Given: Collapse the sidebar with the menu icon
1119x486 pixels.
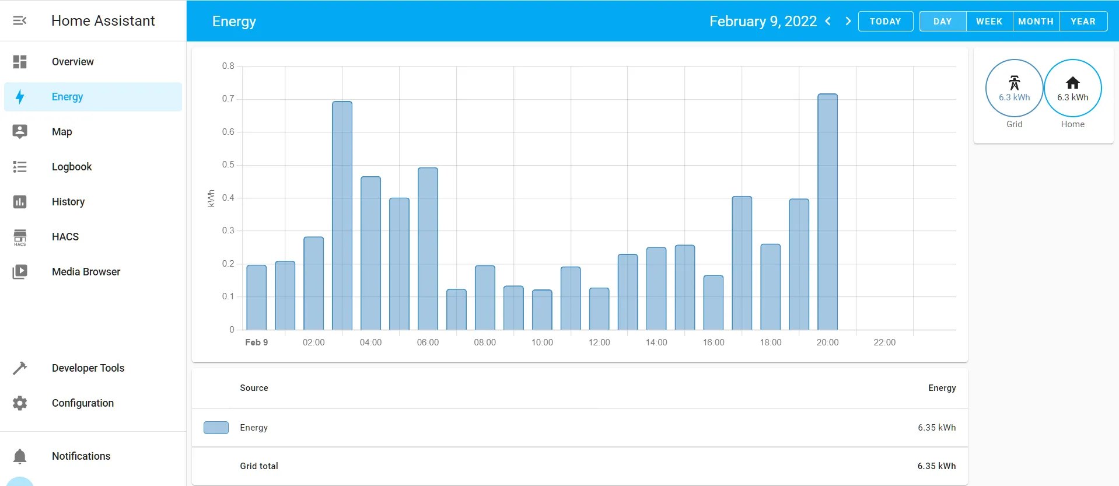Looking at the screenshot, I should [20, 21].
